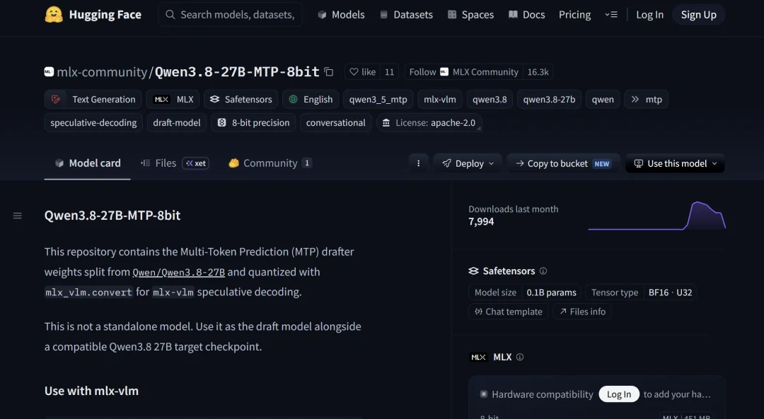The image size is (764, 419).
Task: Click the '7,994' downloads value
Action: pyautogui.click(x=482, y=222)
